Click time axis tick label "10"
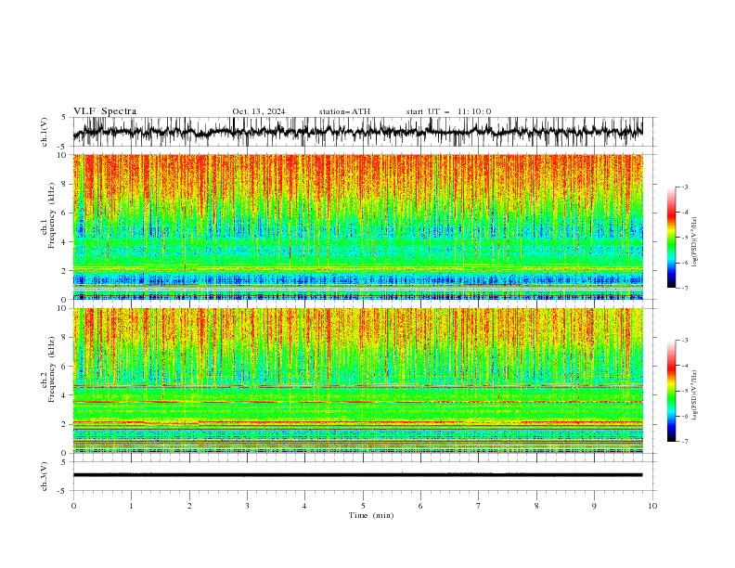 (x=652, y=506)
